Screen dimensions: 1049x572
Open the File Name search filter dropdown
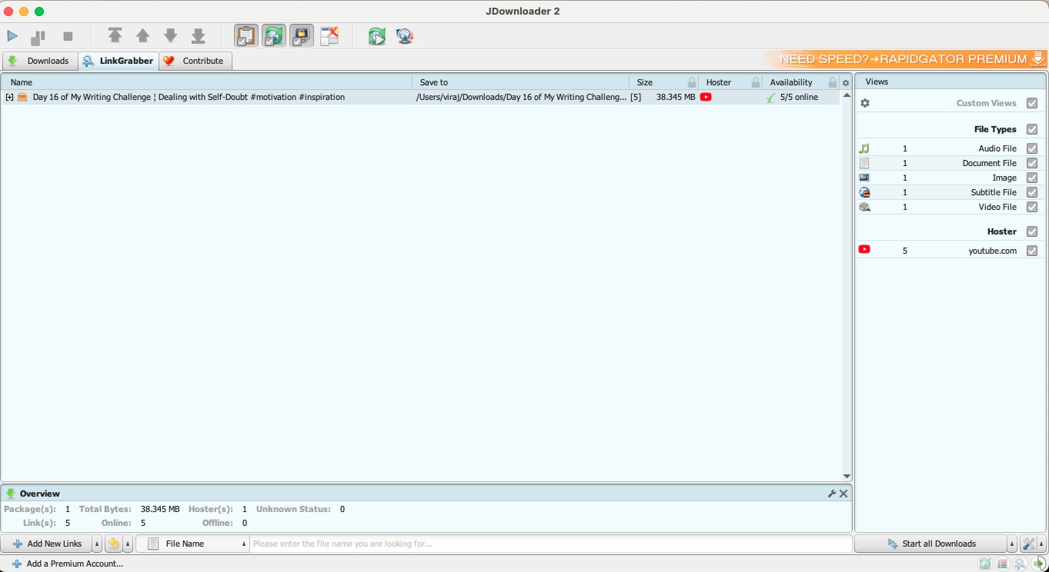243,544
